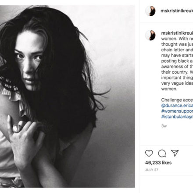Open avatar beside the caption text
The image size is (193, 193).
click(x=150, y=36)
